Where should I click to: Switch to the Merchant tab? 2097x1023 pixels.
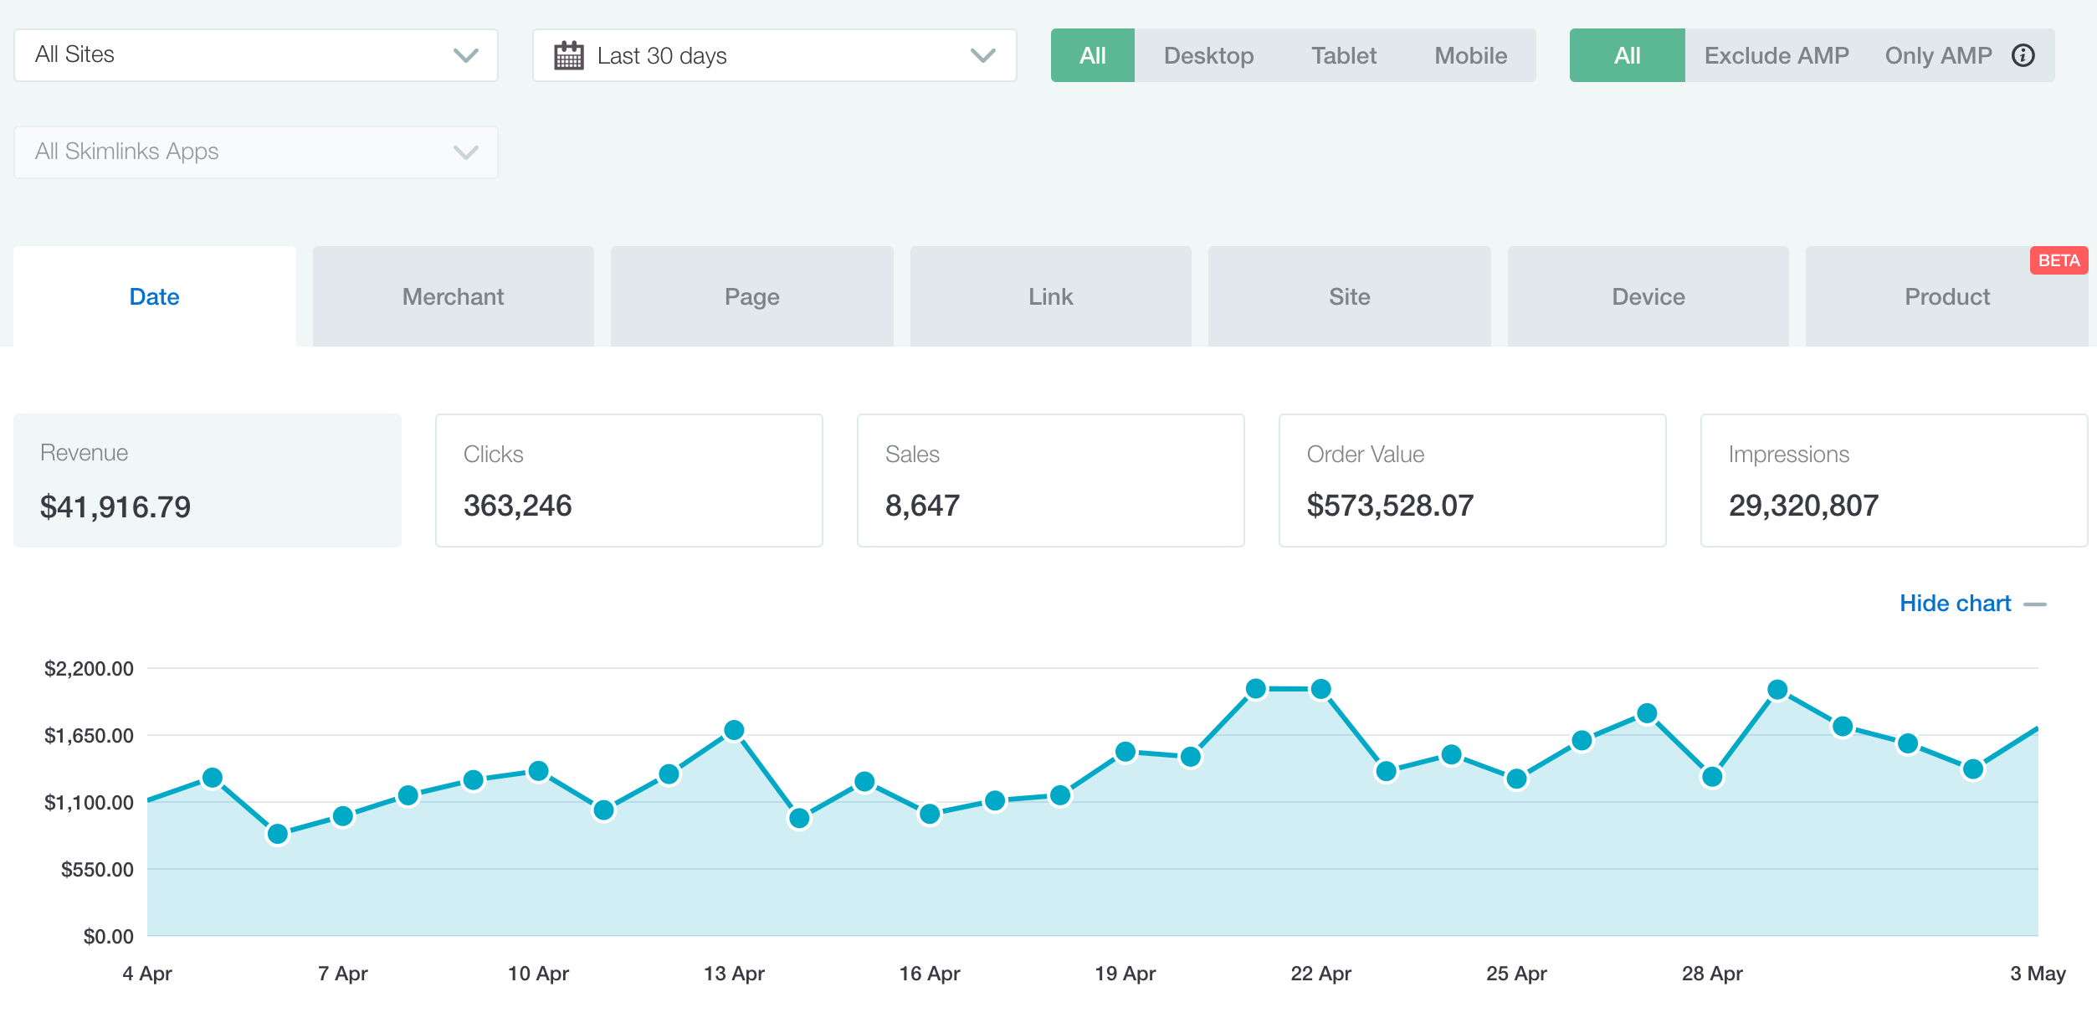pyautogui.click(x=453, y=296)
